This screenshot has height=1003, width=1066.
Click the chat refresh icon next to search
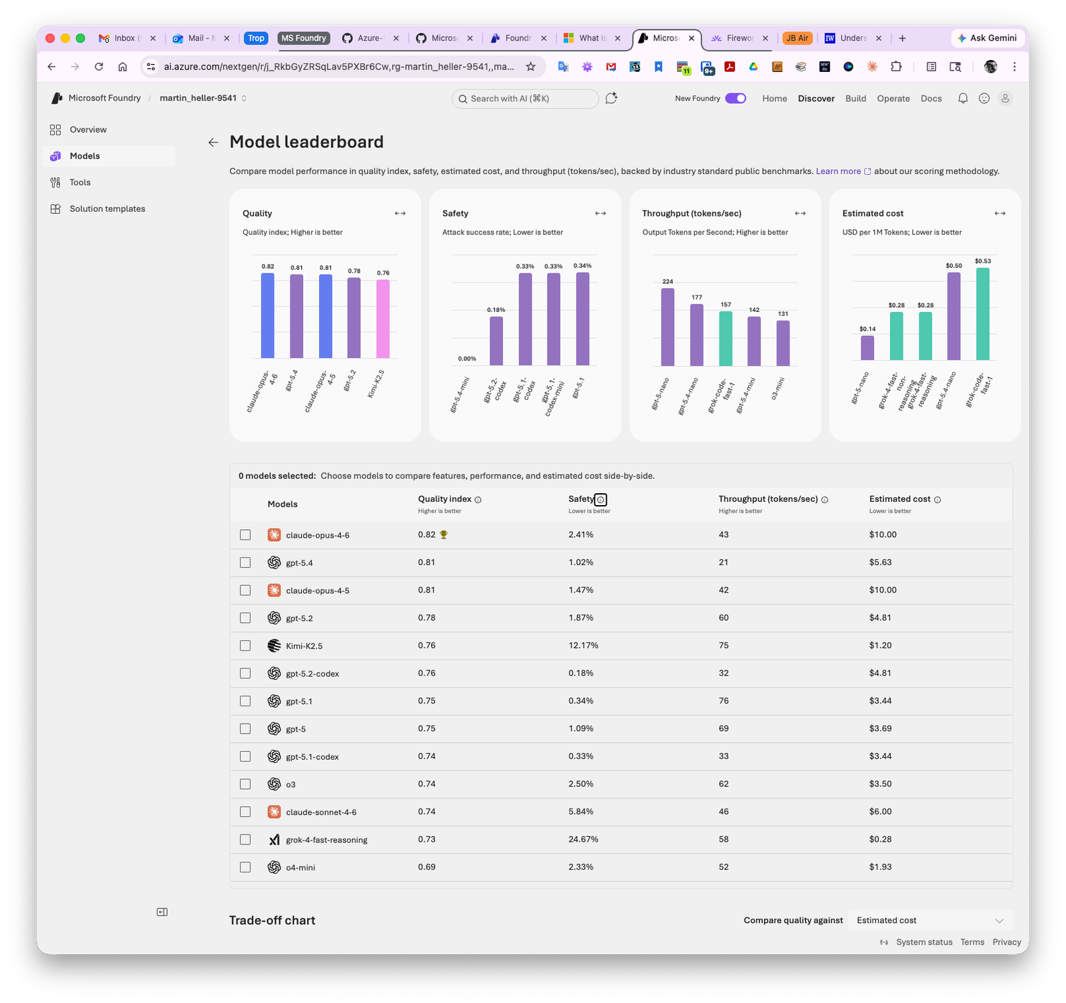612,98
